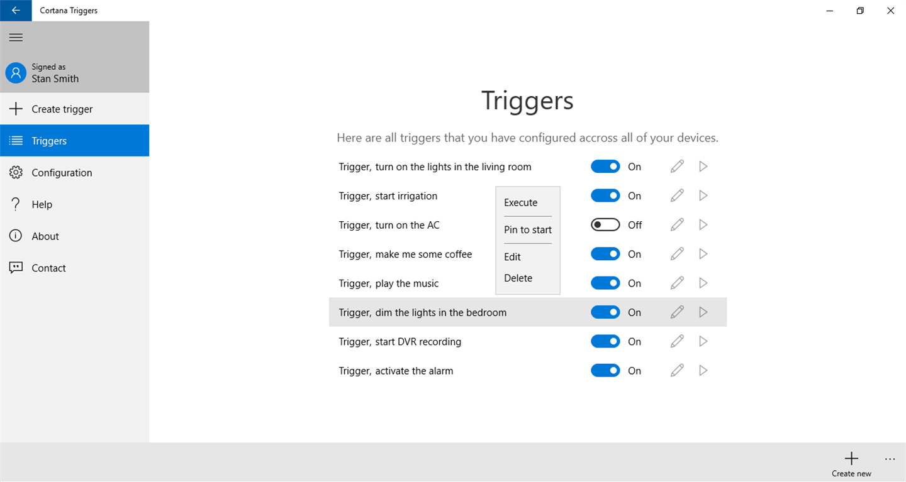Click the Stan Smith account avatar
The height and width of the screenshot is (482, 906).
point(16,73)
